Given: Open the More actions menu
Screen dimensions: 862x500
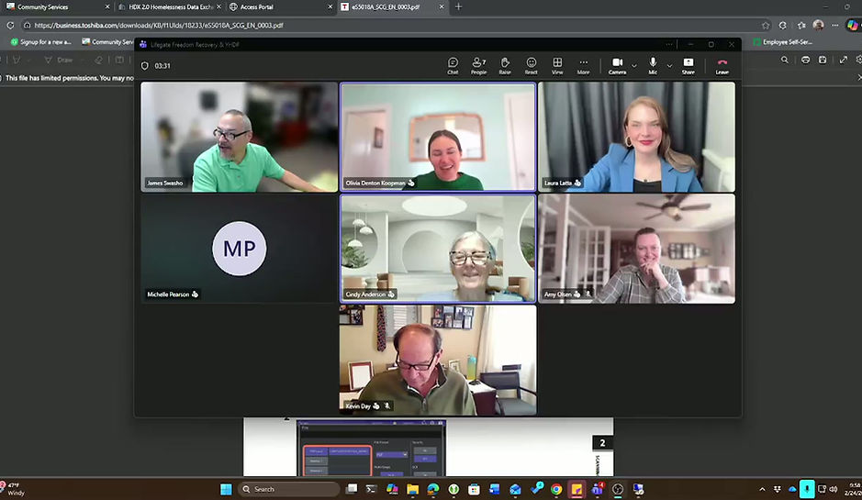Looking at the screenshot, I should click(583, 65).
